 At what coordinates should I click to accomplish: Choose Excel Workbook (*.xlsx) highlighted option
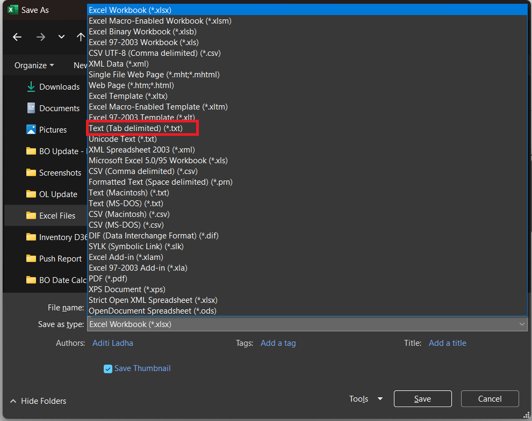(307, 10)
